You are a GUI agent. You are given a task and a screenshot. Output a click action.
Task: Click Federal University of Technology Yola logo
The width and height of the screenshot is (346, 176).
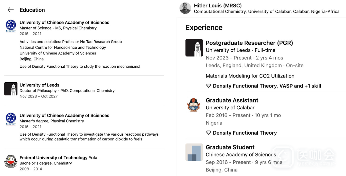[11, 161]
